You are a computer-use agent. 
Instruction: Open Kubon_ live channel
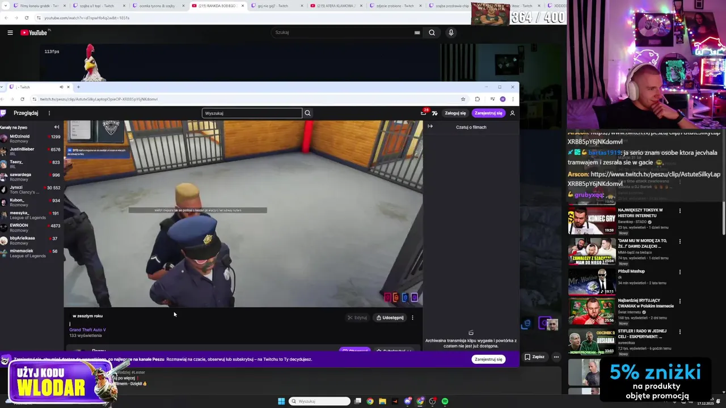click(x=31, y=202)
